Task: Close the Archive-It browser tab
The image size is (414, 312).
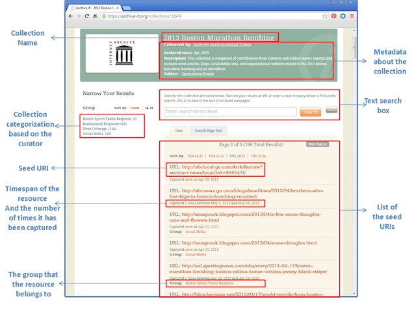Action: tap(118, 8)
